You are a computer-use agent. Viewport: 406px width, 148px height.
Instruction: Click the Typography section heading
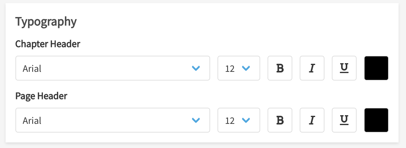click(x=46, y=22)
